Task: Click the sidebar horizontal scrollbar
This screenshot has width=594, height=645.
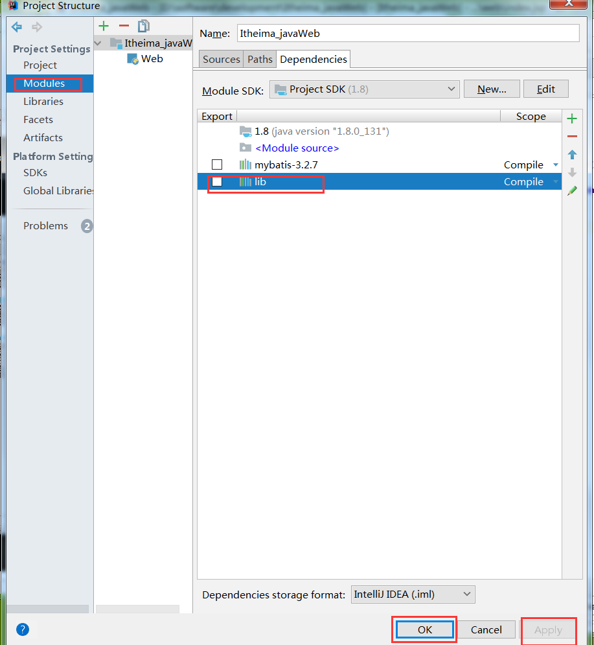Action: [x=48, y=609]
